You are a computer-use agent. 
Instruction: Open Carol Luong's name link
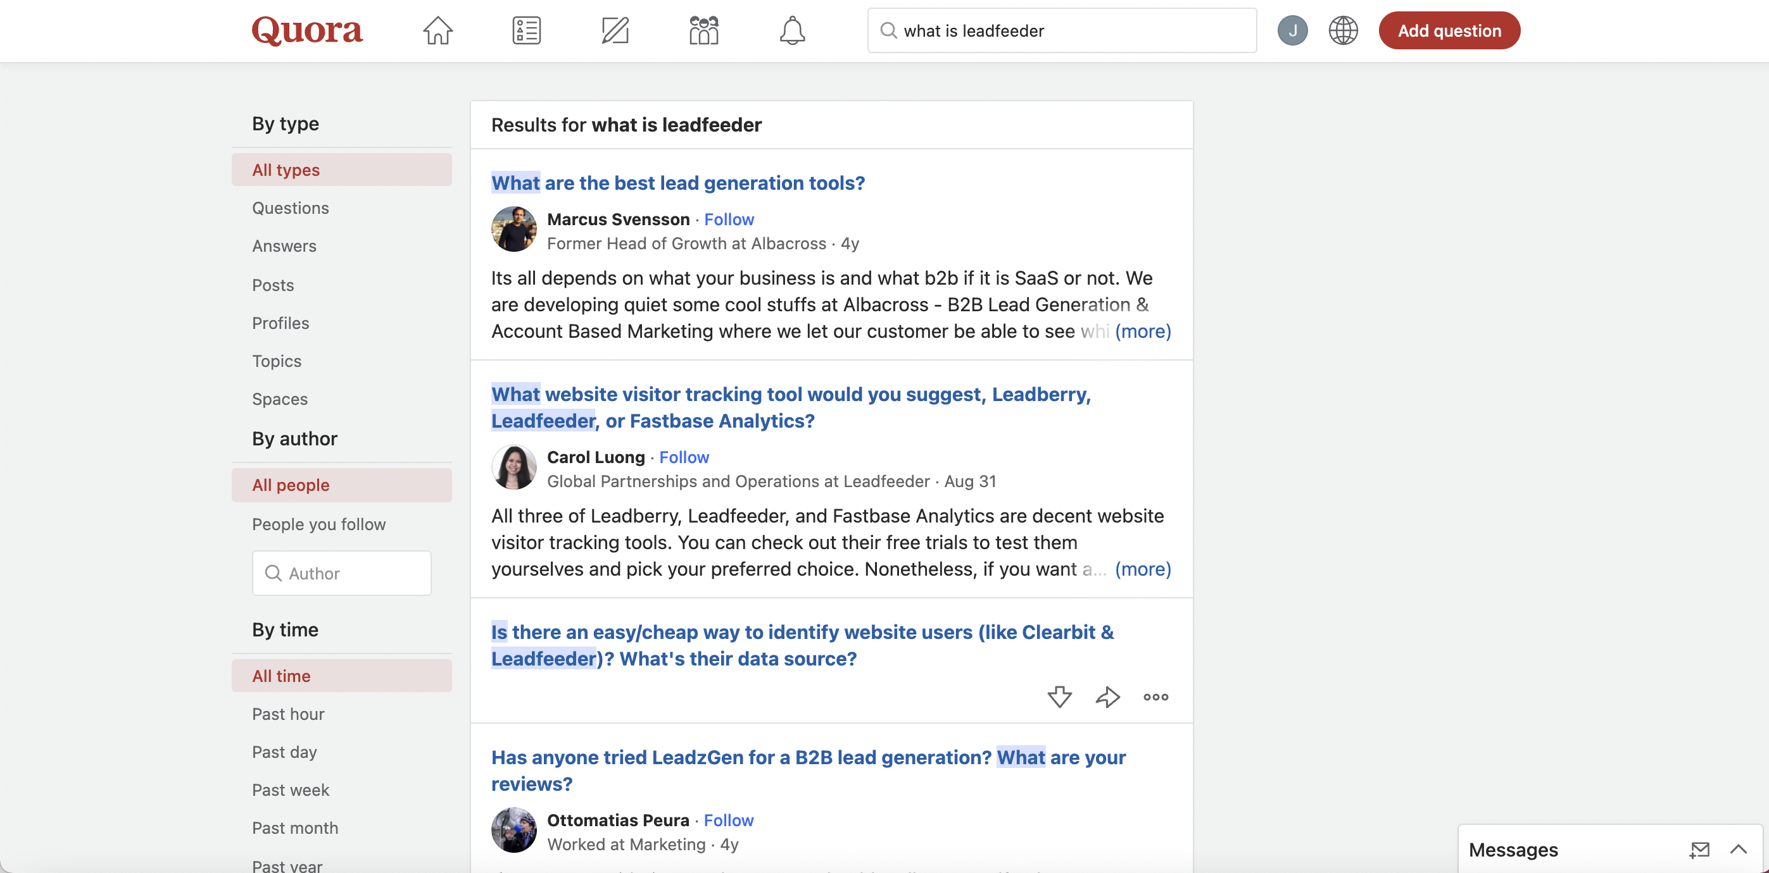[595, 457]
